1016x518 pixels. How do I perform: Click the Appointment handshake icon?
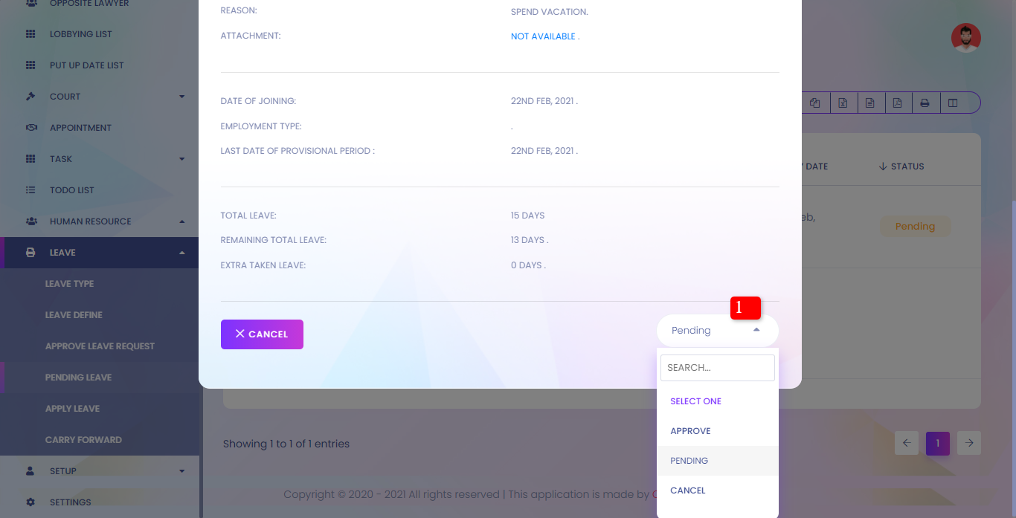[30, 128]
